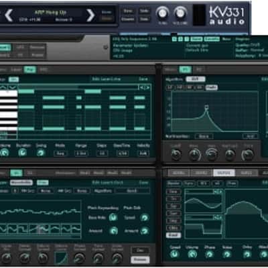Screen dimensions: 268x268
Task: Adjust the fourth filter knob in the row
Action: (x=230, y=154)
